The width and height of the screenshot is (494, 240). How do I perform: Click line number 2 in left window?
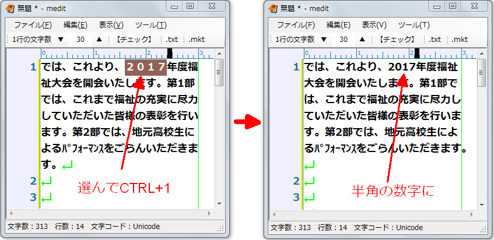[x=33, y=181]
